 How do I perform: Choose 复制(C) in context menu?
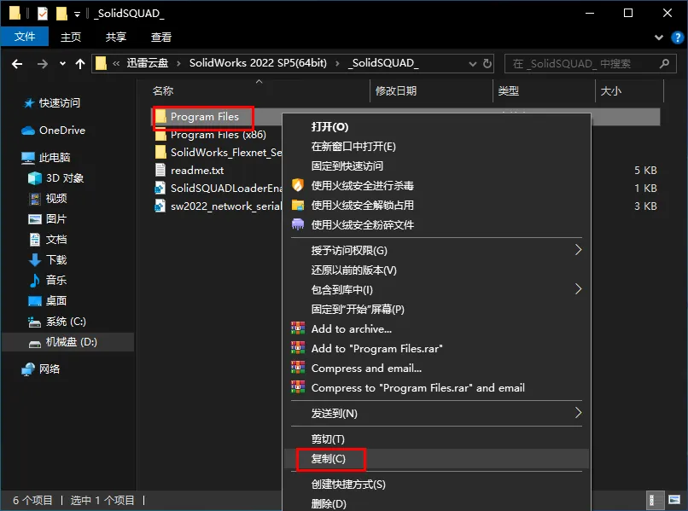437,459
